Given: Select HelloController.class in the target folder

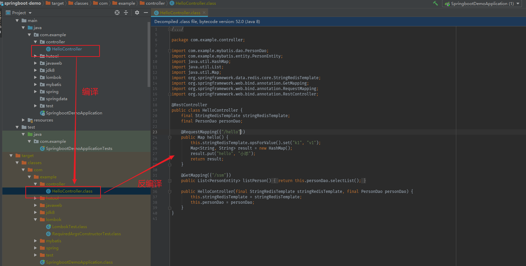Looking at the screenshot, I should pyautogui.click(x=72, y=191).
